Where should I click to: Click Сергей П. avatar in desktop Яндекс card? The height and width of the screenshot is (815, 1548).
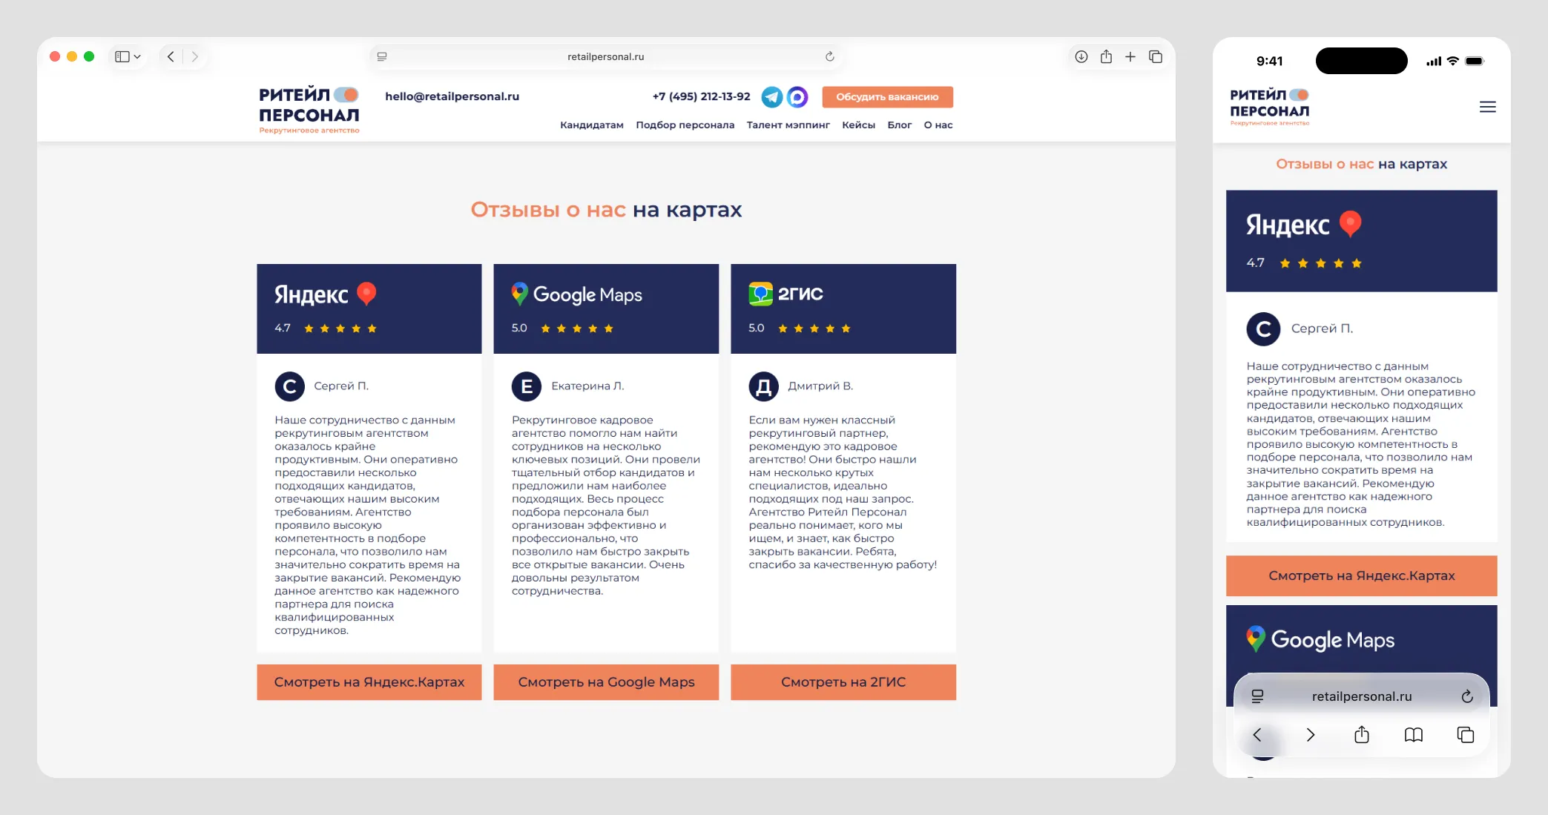tap(290, 386)
